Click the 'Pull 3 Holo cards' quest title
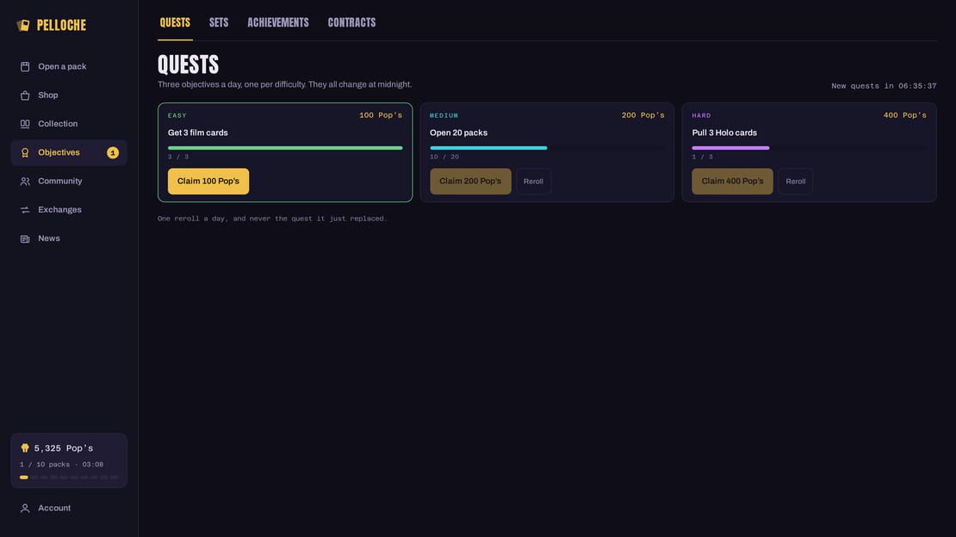The height and width of the screenshot is (537, 956). 724,133
